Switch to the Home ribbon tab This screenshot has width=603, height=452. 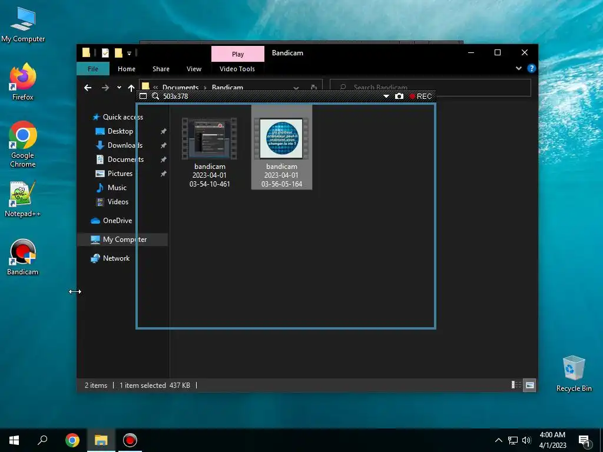tap(127, 69)
